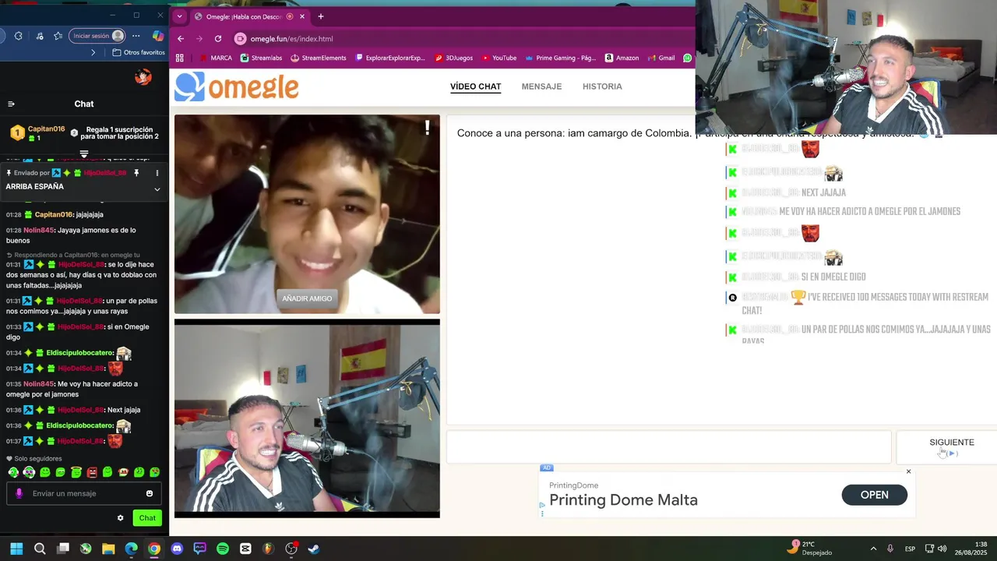This screenshot has width=997, height=561.
Task: Open the 3DJuegos bookmark
Action: 453,58
